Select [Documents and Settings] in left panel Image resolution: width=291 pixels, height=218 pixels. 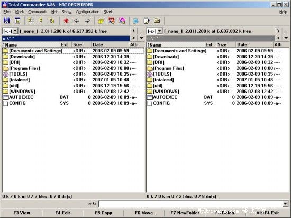click(73, 51)
